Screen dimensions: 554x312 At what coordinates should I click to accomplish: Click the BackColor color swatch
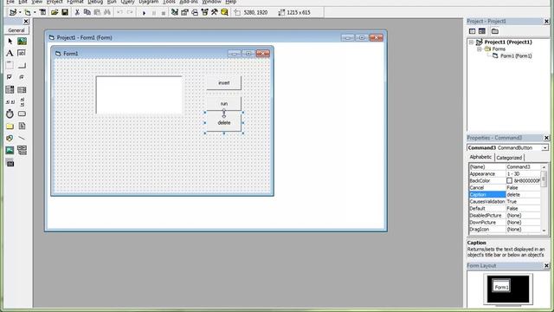(510, 181)
